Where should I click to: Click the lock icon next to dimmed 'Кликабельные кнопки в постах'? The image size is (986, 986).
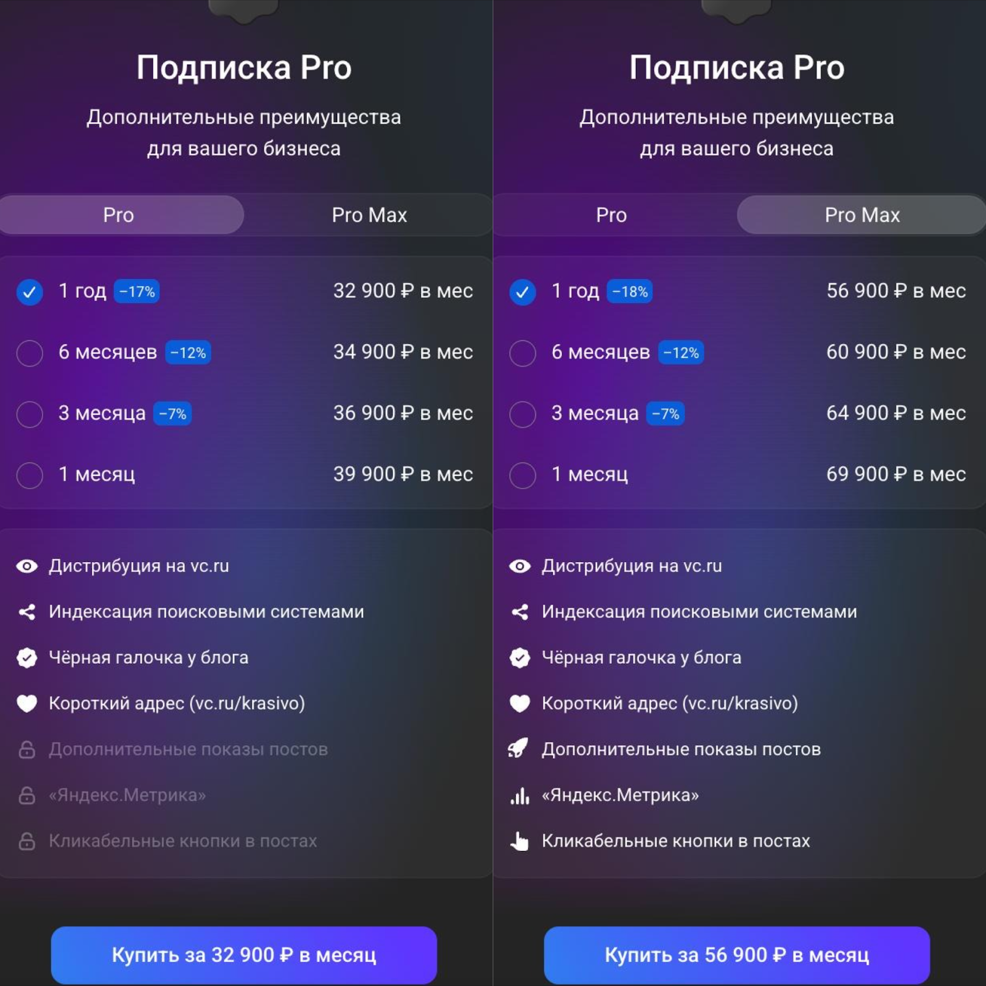[x=27, y=841]
